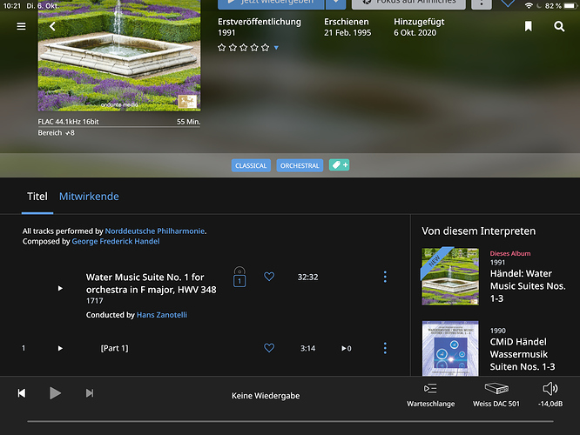This screenshot has height=435, width=580.
Task: Go back using the arrow
Action: tap(52, 26)
